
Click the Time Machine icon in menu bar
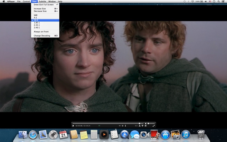tap(185, 1)
